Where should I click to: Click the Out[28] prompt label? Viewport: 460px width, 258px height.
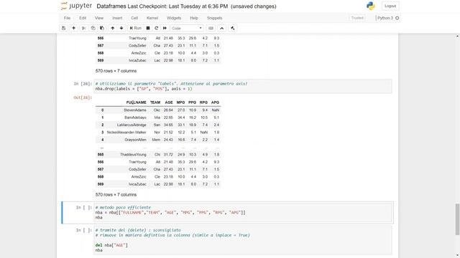[x=83, y=97]
